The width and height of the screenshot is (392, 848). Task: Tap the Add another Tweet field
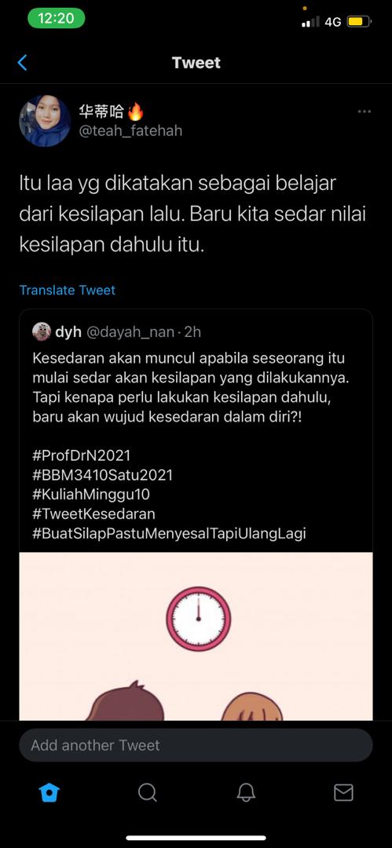pos(196,745)
